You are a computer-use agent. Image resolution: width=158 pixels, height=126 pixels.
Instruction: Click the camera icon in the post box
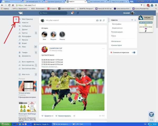97,20
